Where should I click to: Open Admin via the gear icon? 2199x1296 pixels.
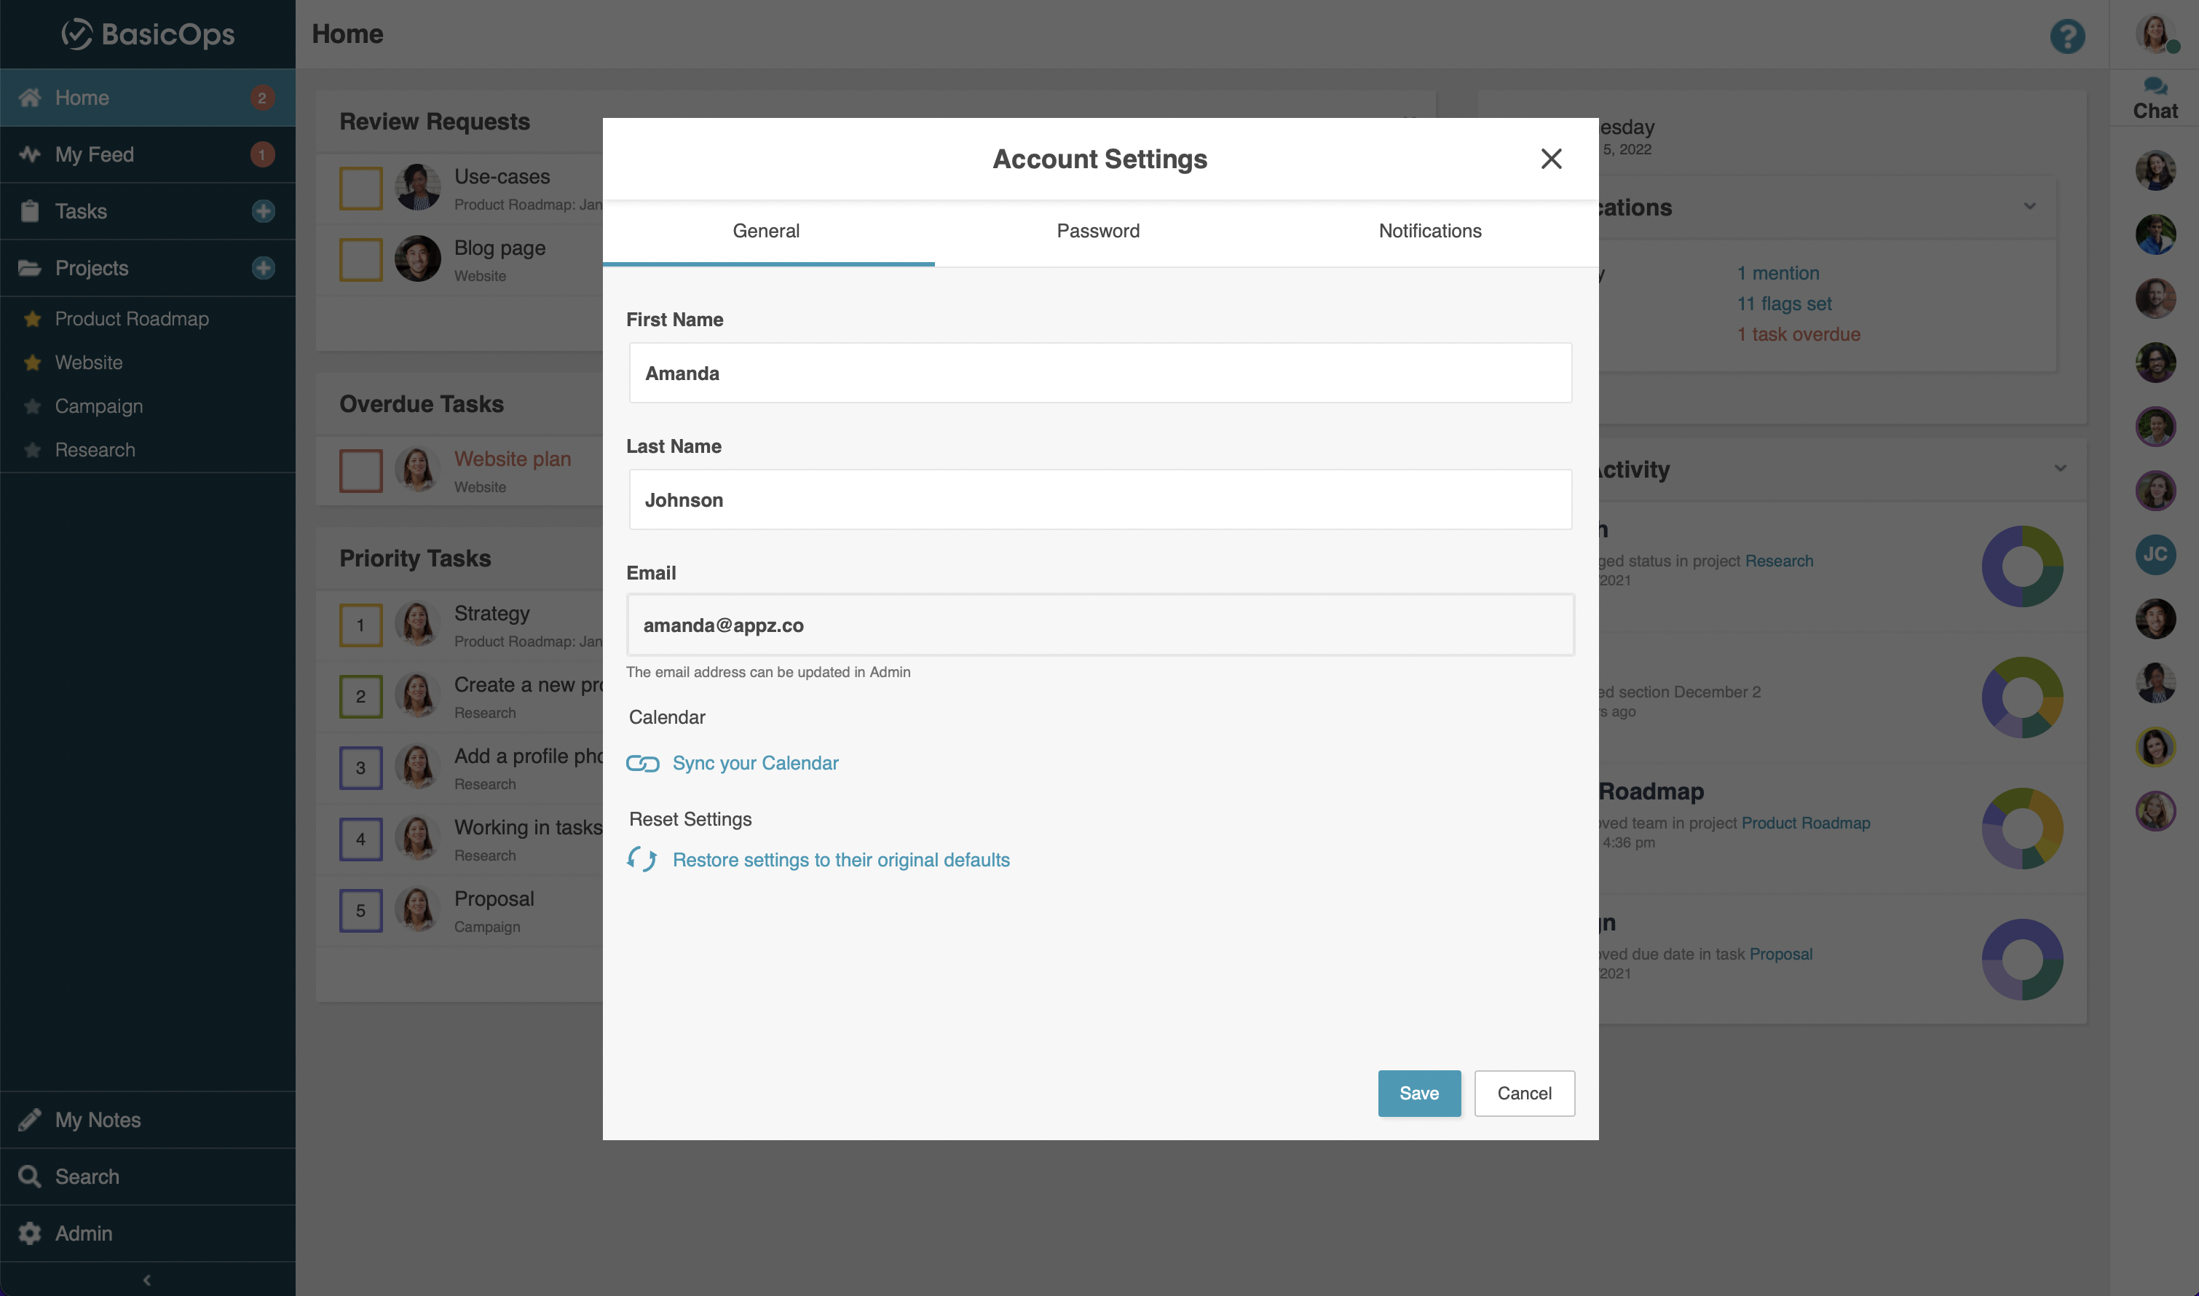point(30,1233)
